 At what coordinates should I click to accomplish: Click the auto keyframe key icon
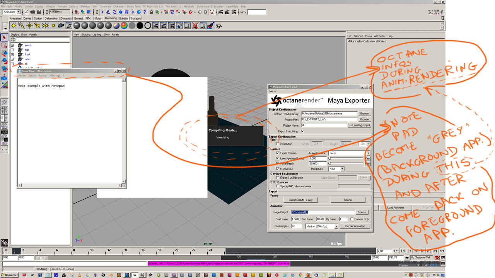437,257
